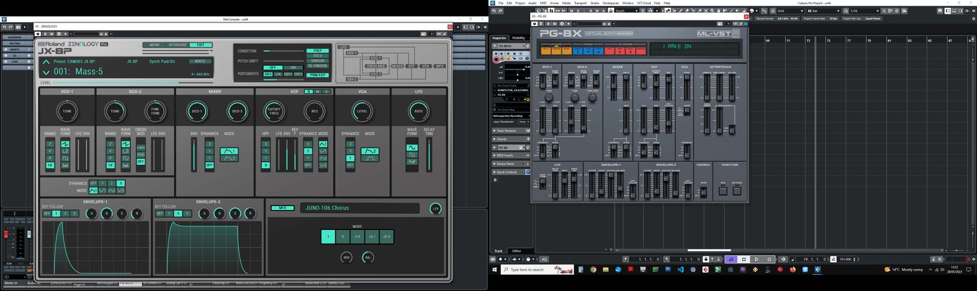Click the WRITE button in Zenology
The height and width of the screenshot is (291, 977).
pos(200,62)
